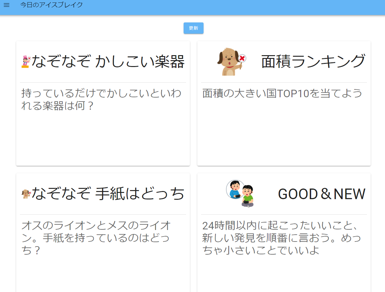The height and width of the screenshot is (292, 385).
Task: Select the GOOD＆NEW card title
Action: point(321,194)
